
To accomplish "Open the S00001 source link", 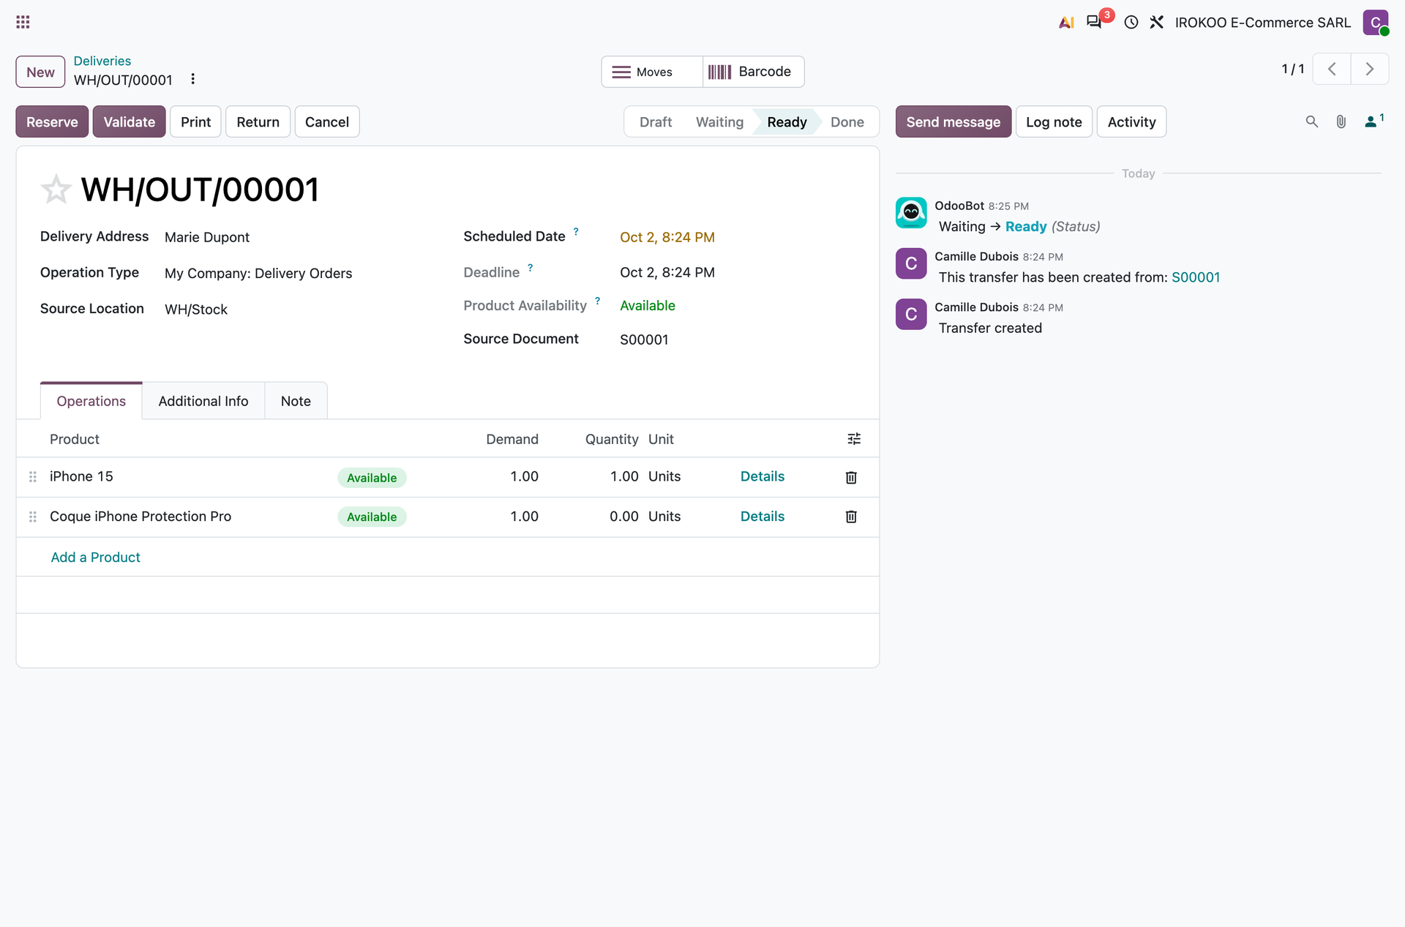I will pos(1195,277).
